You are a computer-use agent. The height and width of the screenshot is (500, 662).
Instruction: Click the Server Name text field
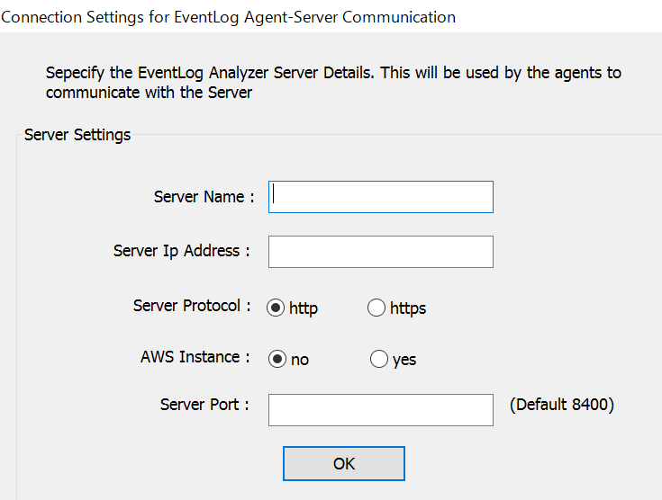pyautogui.click(x=381, y=197)
